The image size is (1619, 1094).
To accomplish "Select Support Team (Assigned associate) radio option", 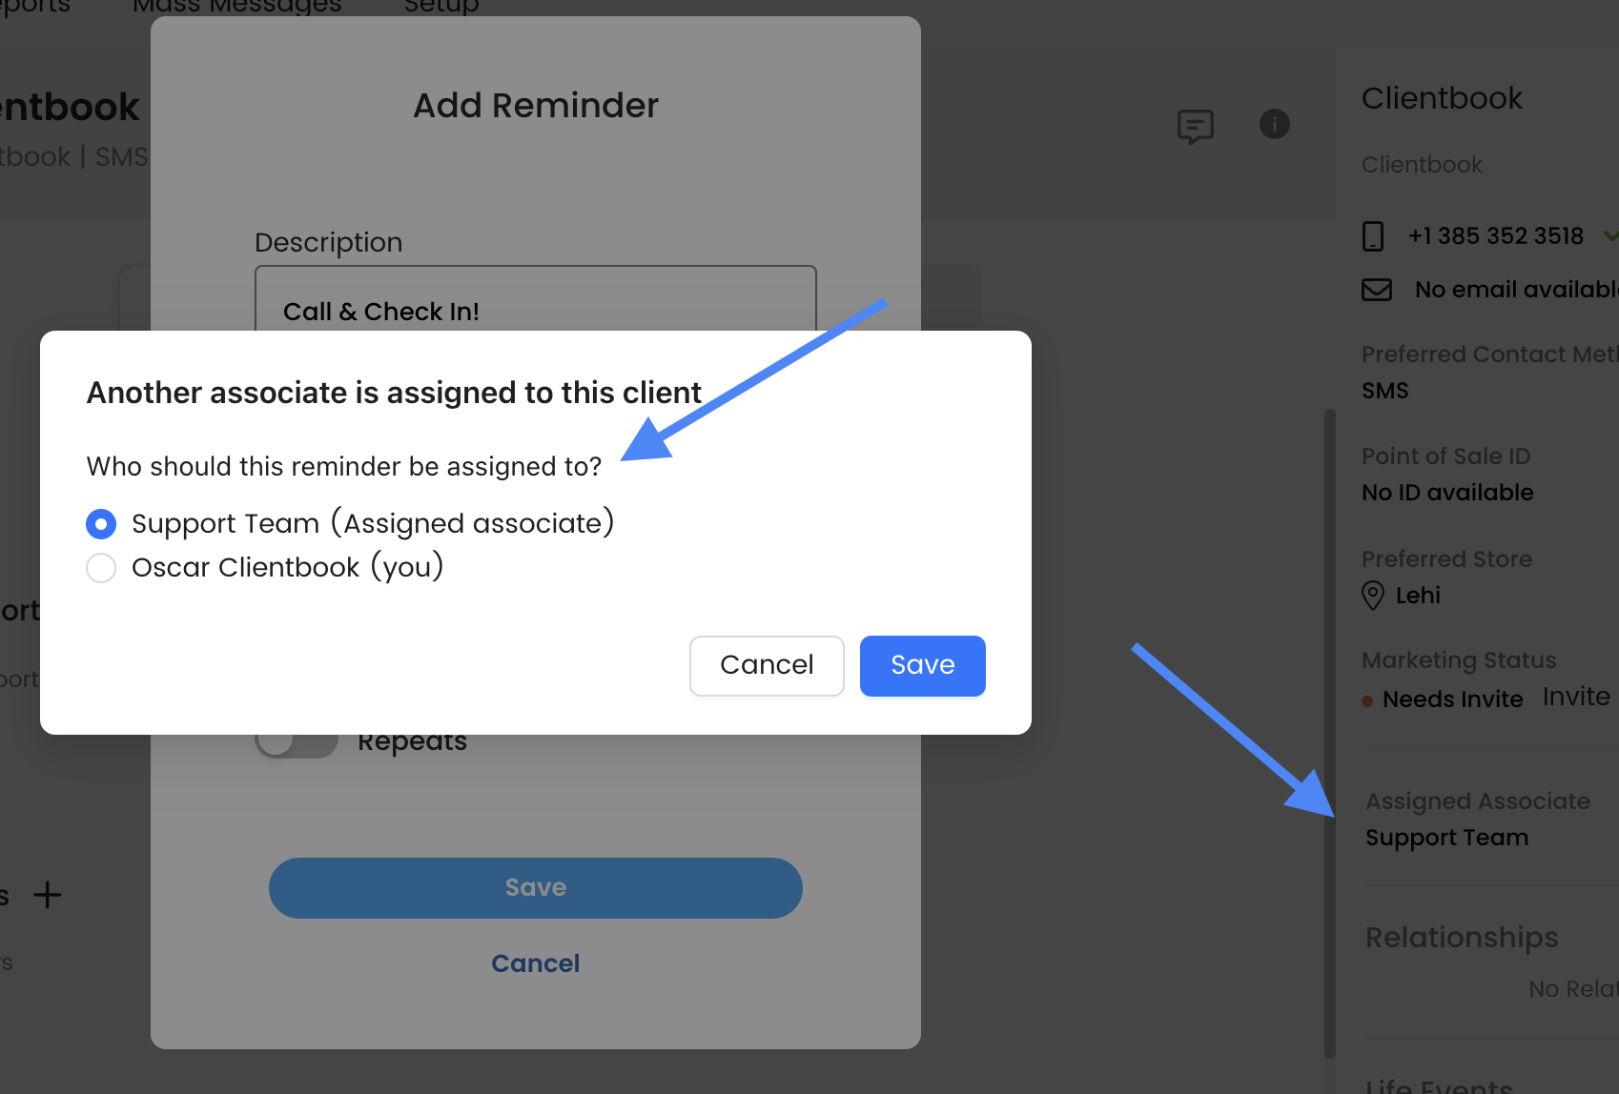I will 101,523.
